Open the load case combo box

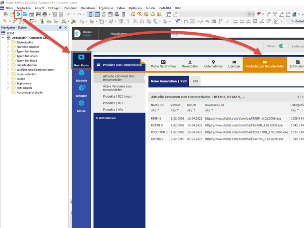[x=213, y=14]
